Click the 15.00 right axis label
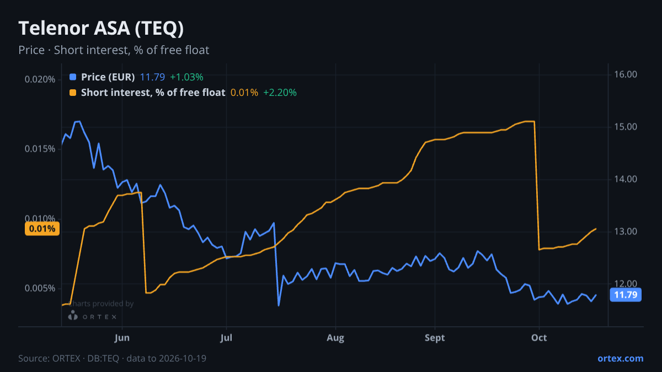Screen dimensions: 662x372 626,127
